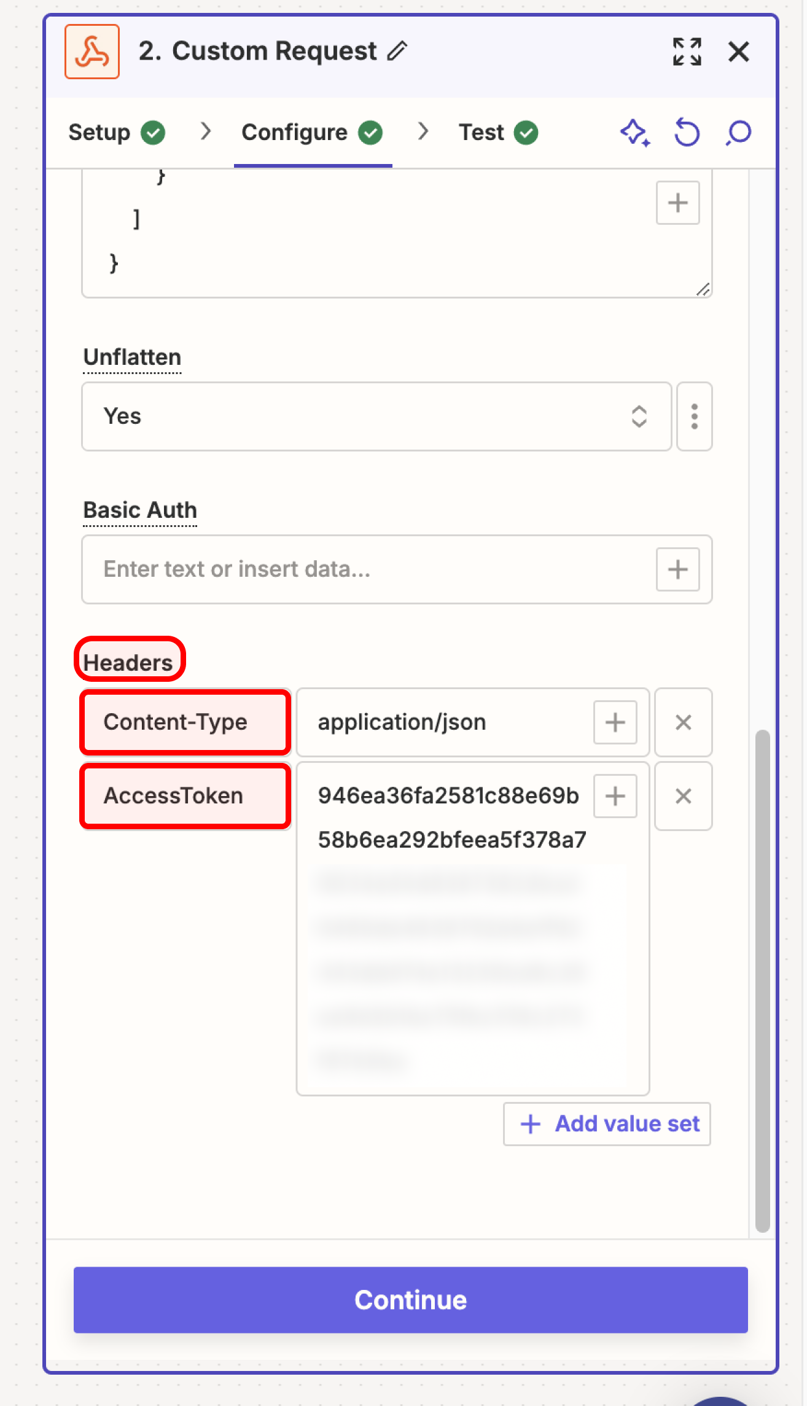Viewport: 807px width, 1406px height.
Task: Open the comment bubble icon
Action: tap(738, 133)
